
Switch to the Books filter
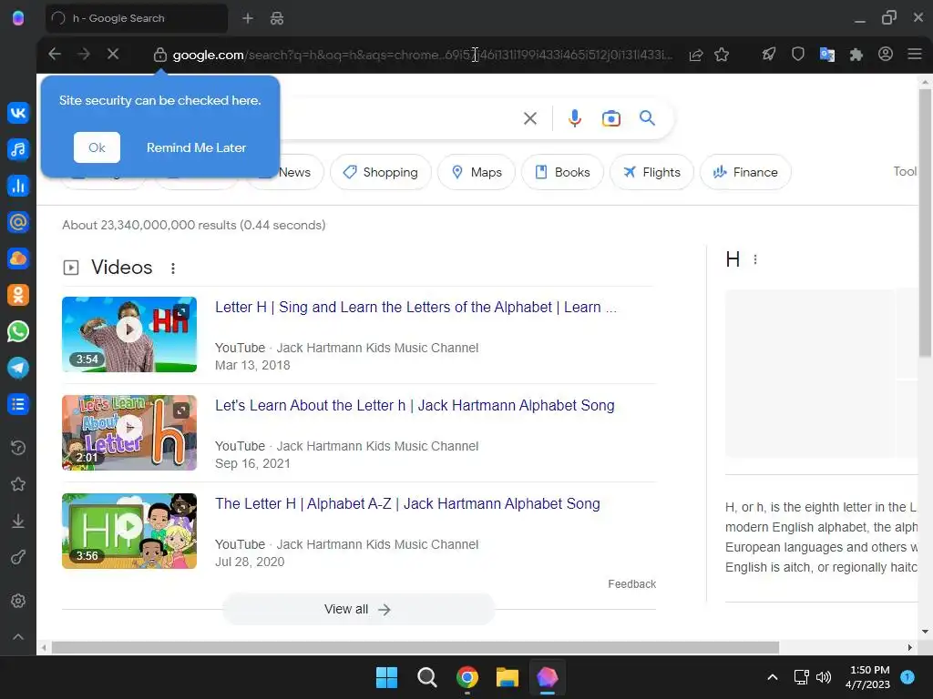click(x=563, y=172)
